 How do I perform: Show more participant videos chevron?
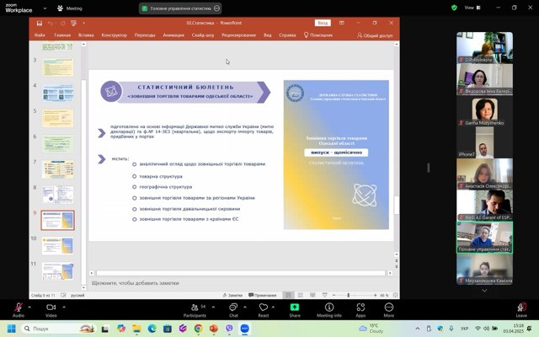click(484, 291)
